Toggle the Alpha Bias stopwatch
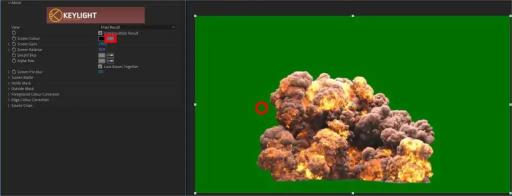 click(x=14, y=61)
